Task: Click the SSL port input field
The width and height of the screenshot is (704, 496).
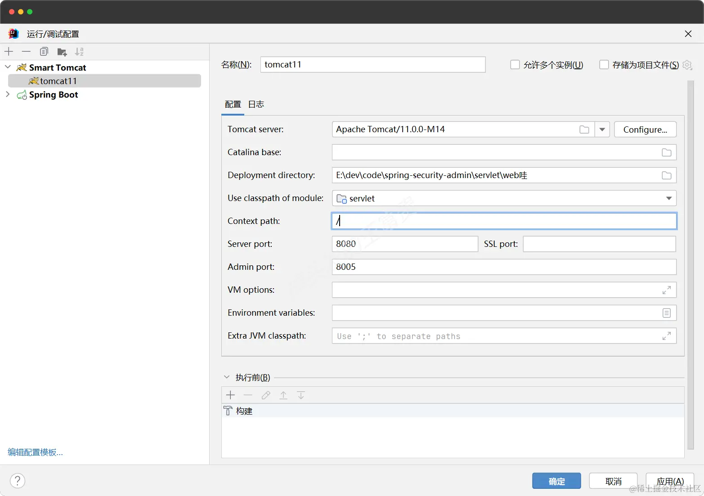Action: [599, 244]
